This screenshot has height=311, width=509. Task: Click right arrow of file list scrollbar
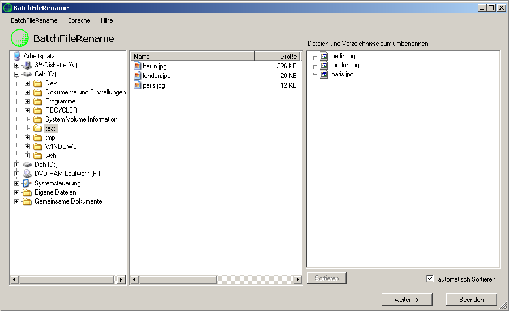[x=298, y=279]
